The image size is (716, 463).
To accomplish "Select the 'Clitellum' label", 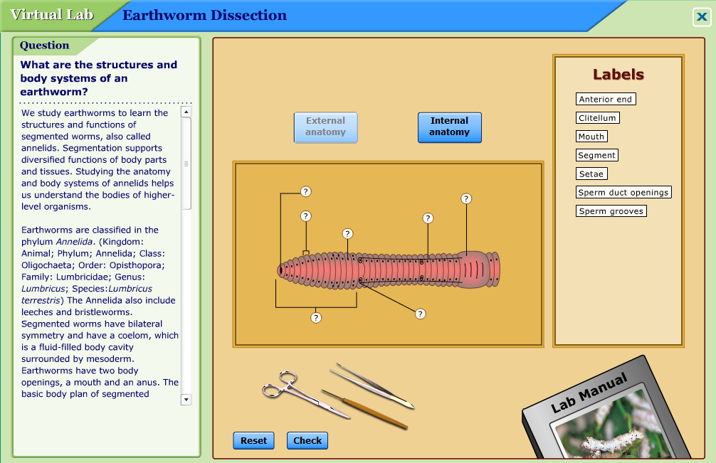I will (597, 117).
